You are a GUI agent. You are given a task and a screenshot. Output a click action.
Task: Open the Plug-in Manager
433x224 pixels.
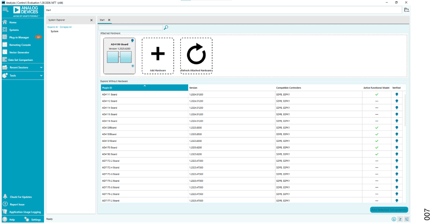coord(19,37)
